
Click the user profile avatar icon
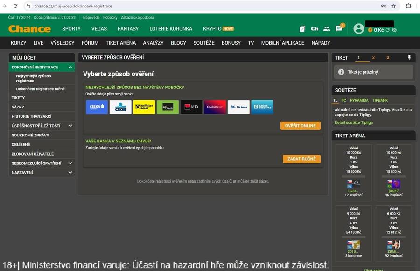(x=359, y=28)
